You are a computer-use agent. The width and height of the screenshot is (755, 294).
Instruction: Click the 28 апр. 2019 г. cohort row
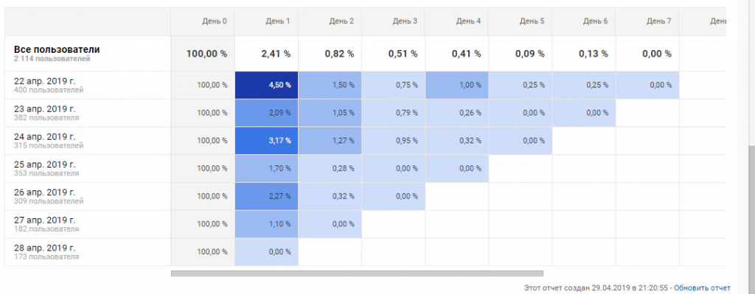click(45, 252)
